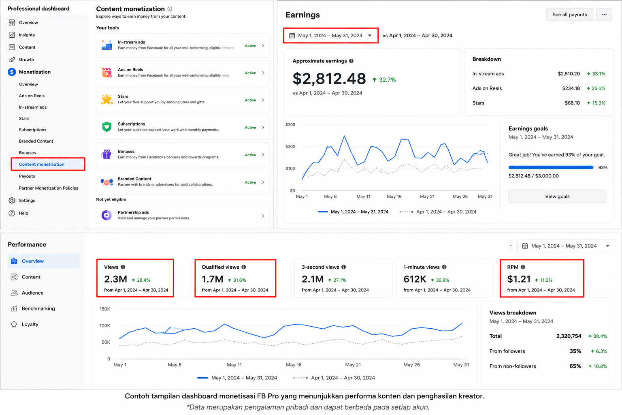Expand the Partnership ads row chevron
Image resolution: width=622 pixels, height=415 pixels.
[263, 216]
